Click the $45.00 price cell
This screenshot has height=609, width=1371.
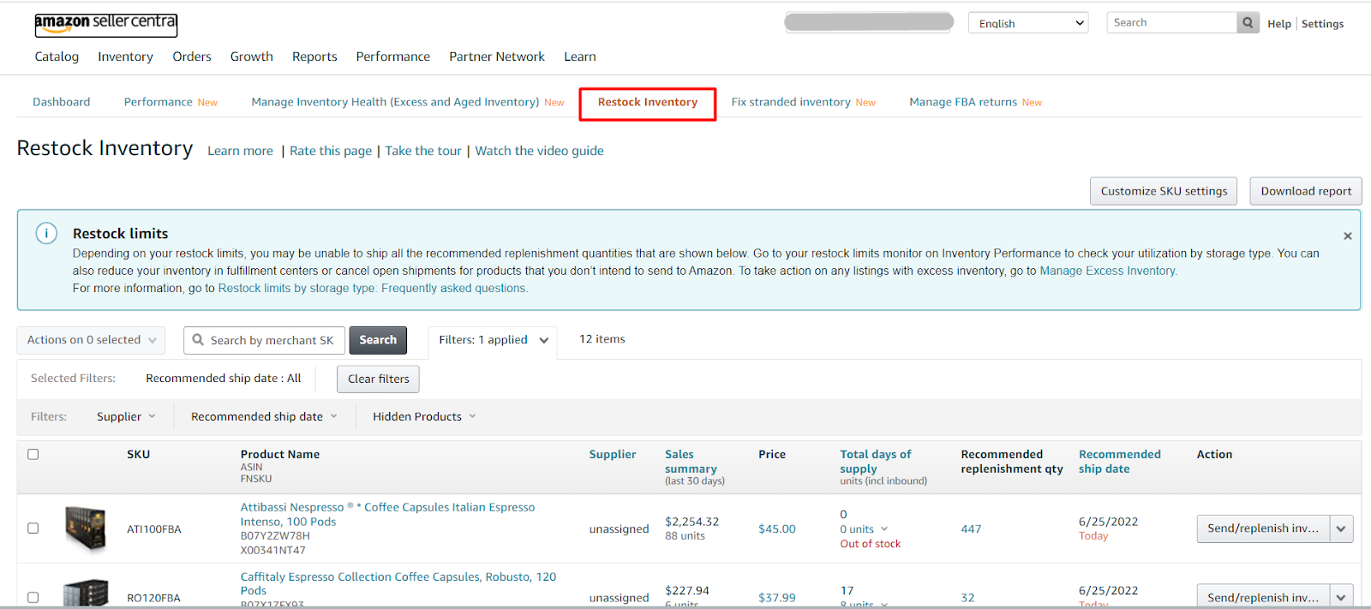777,529
